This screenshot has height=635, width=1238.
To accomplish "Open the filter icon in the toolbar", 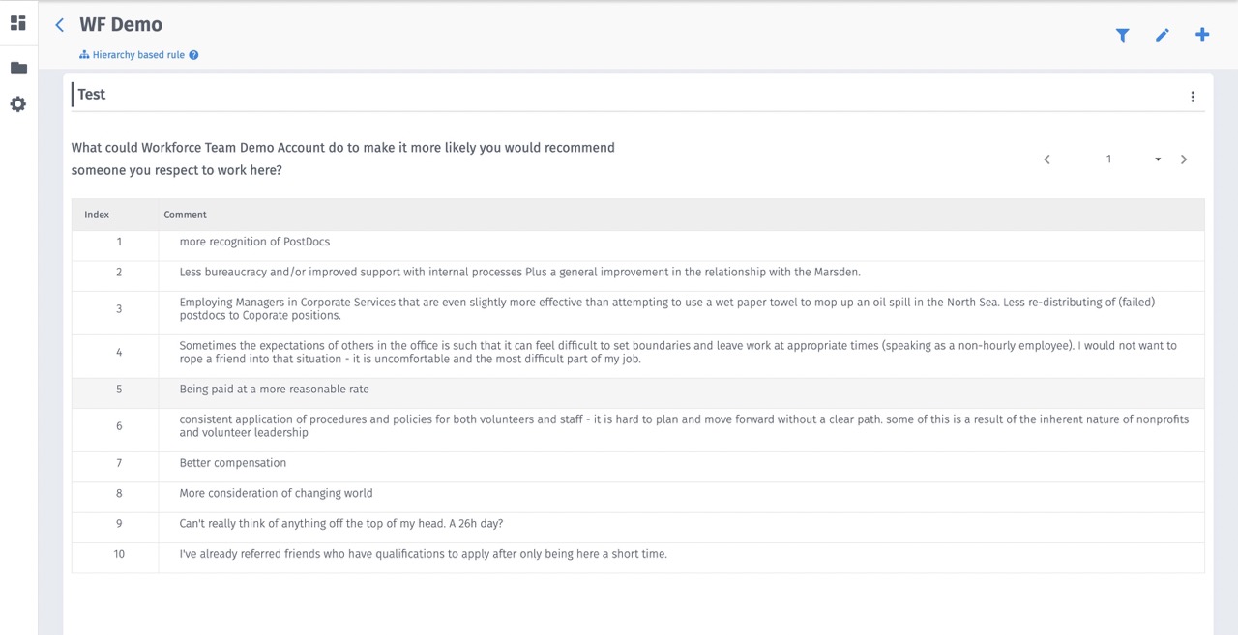I will click(1123, 35).
